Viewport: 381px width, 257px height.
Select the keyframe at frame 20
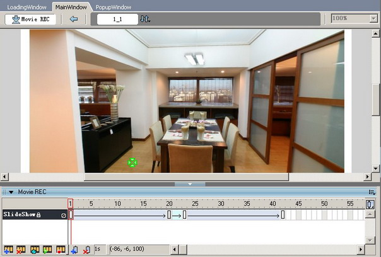(169, 215)
